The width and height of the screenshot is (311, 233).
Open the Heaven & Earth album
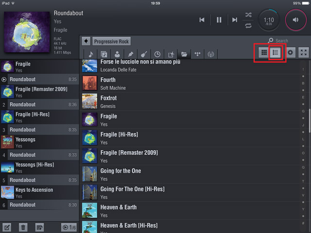(190, 211)
